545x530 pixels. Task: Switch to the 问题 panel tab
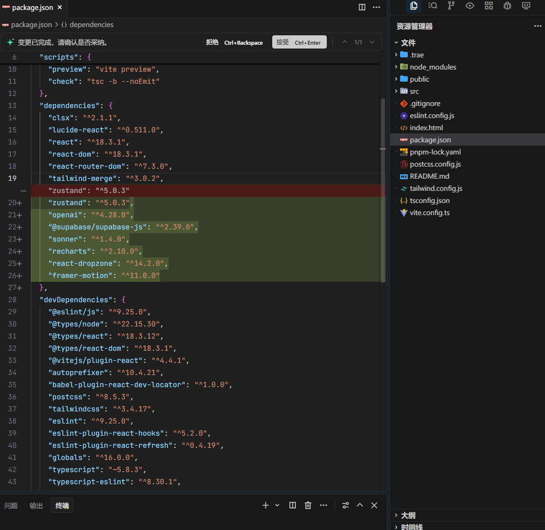(x=11, y=506)
